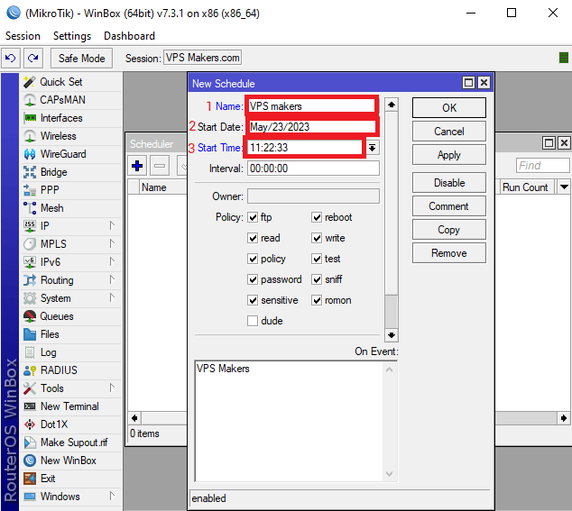Image resolution: width=572 pixels, height=511 pixels.
Task: Click OK in New Schedule dialog
Action: [x=449, y=108]
